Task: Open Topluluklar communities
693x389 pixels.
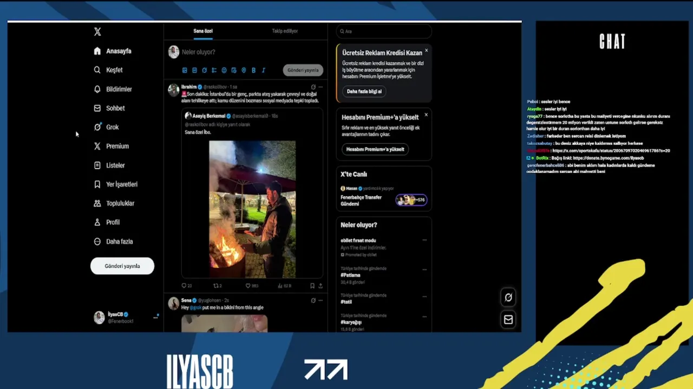Action: tap(114, 203)
